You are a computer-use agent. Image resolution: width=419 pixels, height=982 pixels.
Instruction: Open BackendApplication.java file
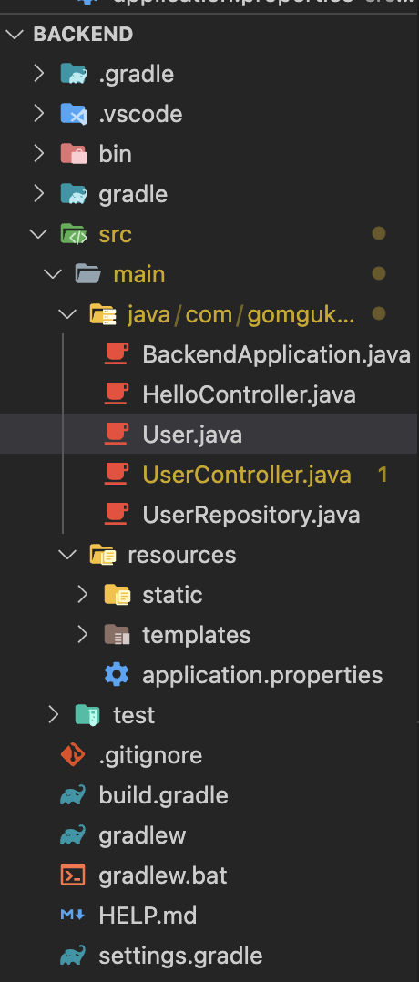point(276,354)
